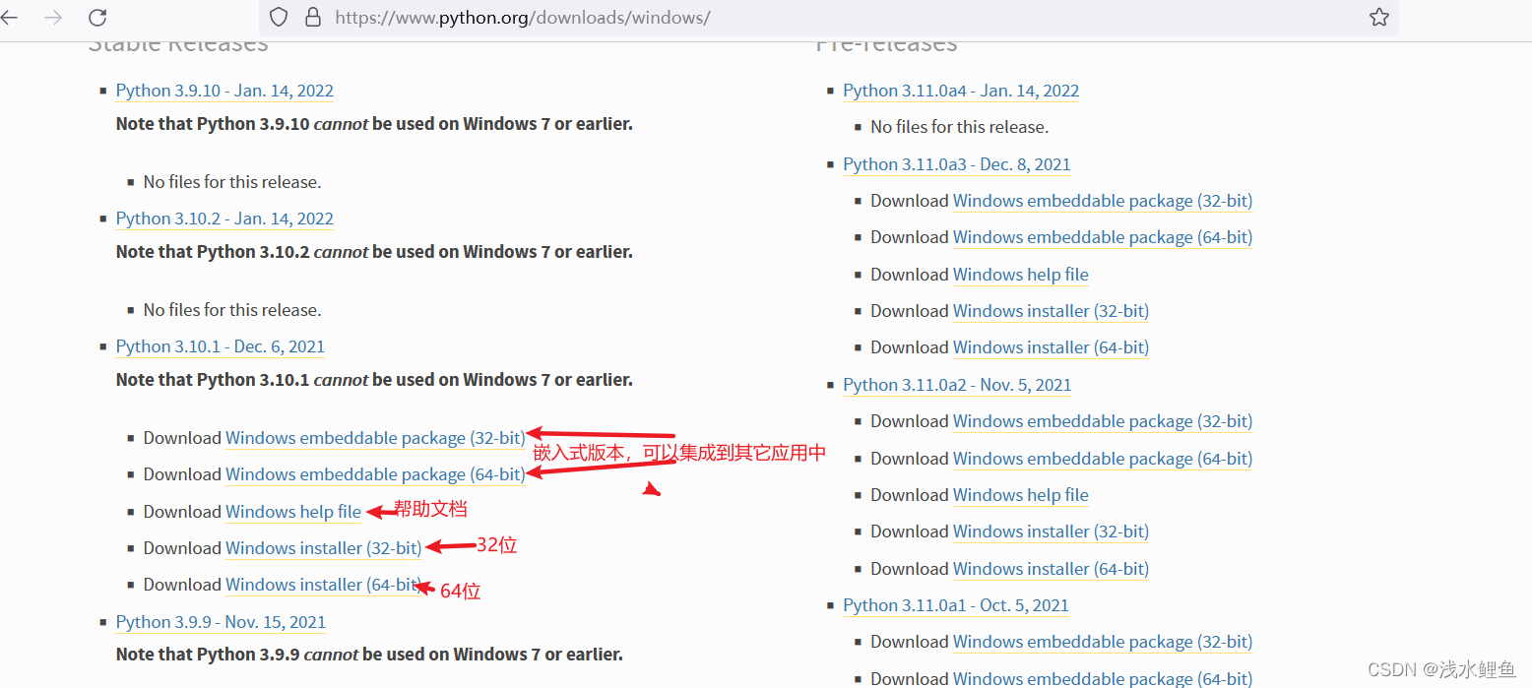Bookmark this page with the star icon
The height and width of the screenshot is (688, 1532).
pos(1379,18)
